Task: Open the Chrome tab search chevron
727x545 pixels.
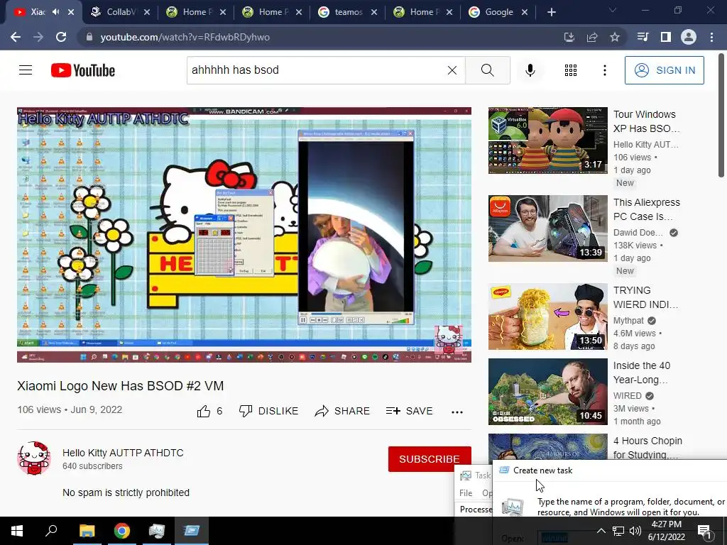Action: point(613,10)
